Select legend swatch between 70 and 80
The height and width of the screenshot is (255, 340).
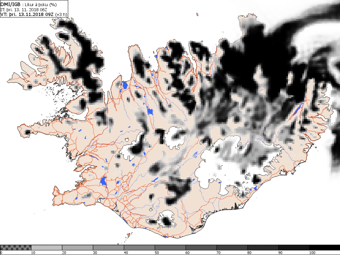(232, 248)
